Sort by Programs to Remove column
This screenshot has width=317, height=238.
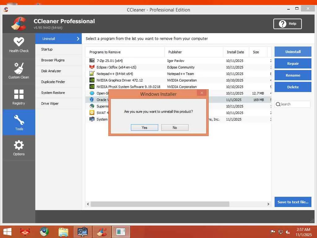coord(125,52)
